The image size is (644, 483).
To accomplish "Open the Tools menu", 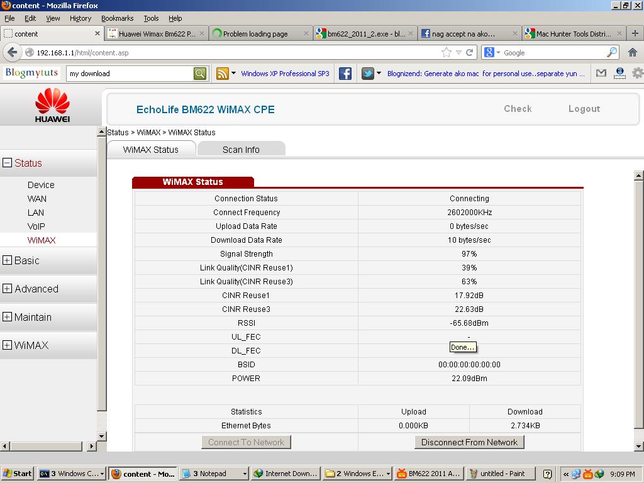I will pos(151,18).
